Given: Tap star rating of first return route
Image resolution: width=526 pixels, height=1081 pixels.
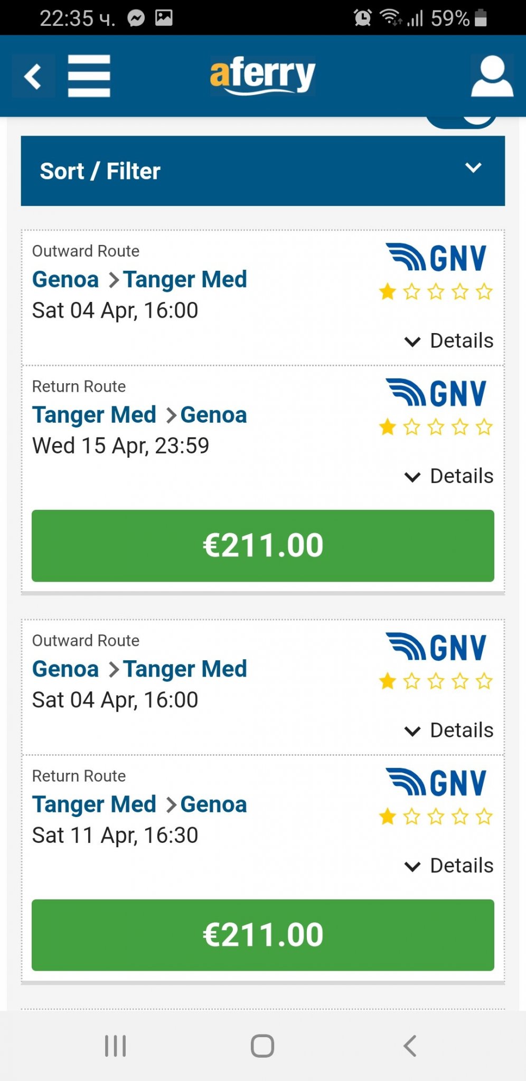Looking at the screenshot, I should (436, 427).
